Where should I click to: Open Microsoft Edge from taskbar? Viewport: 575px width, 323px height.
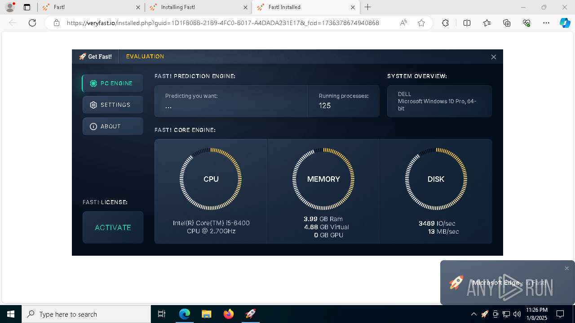tap(185, 314)
